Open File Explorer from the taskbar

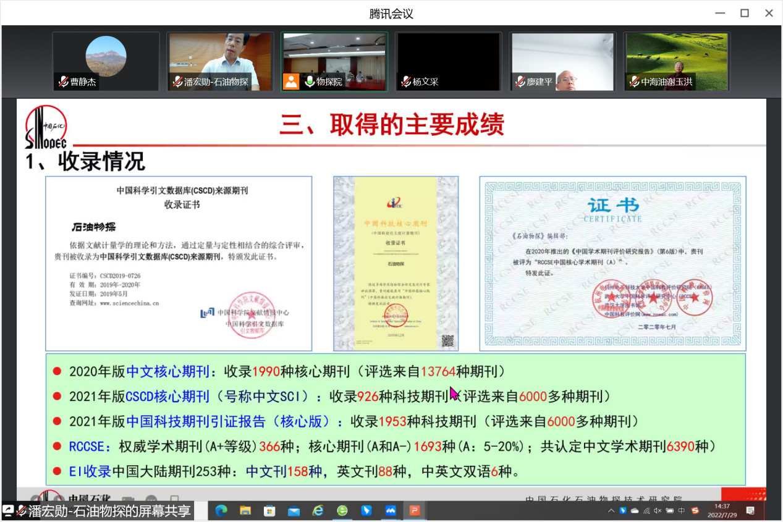(x=245, y=511)
